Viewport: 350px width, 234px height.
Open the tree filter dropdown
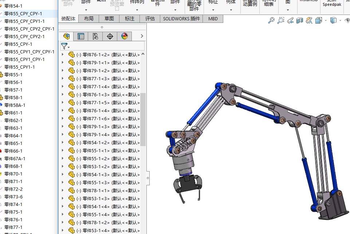click(x=65, y=46)
